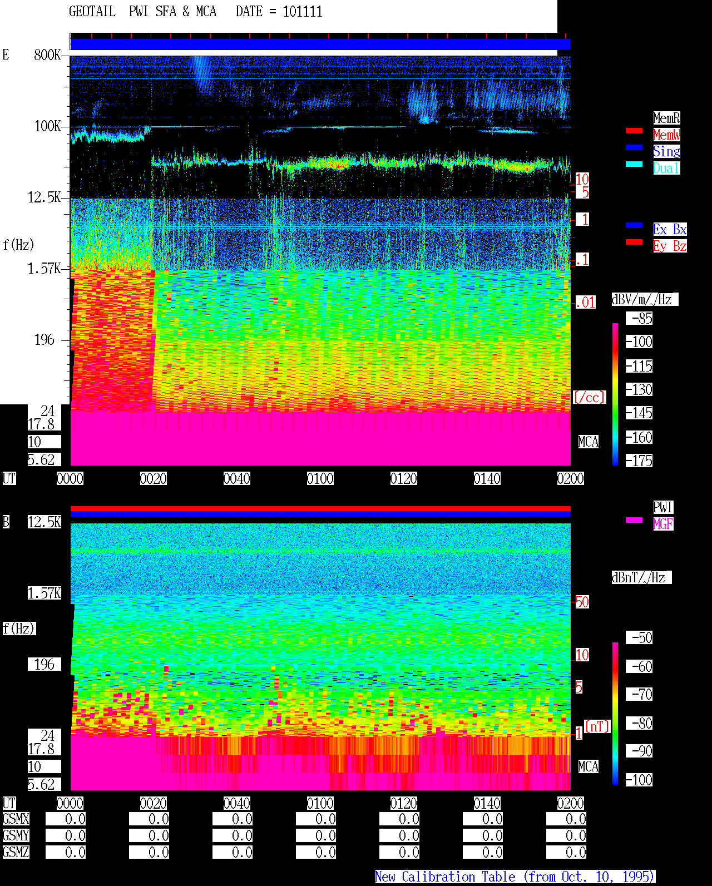Click the red Ey Bz legend swatch
Viewport: 712px width, 886px height.
click(x=634, y=242)
